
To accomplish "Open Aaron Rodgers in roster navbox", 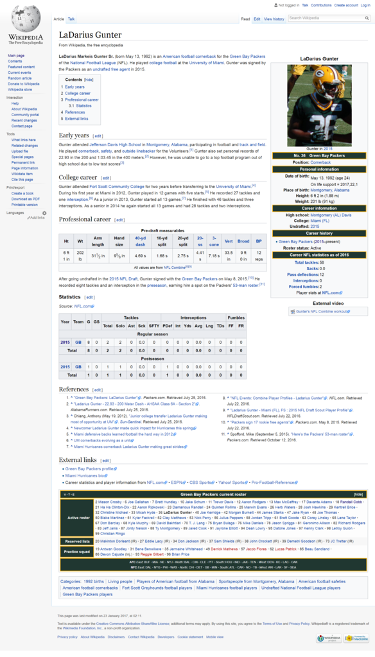I will (254, 502).
